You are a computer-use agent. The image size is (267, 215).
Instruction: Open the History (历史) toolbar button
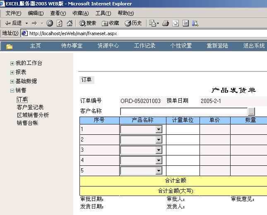(133, 23)
